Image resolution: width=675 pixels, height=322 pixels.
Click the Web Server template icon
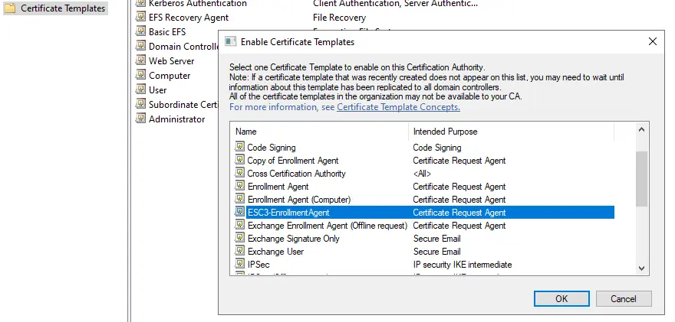tap(140, 61)
